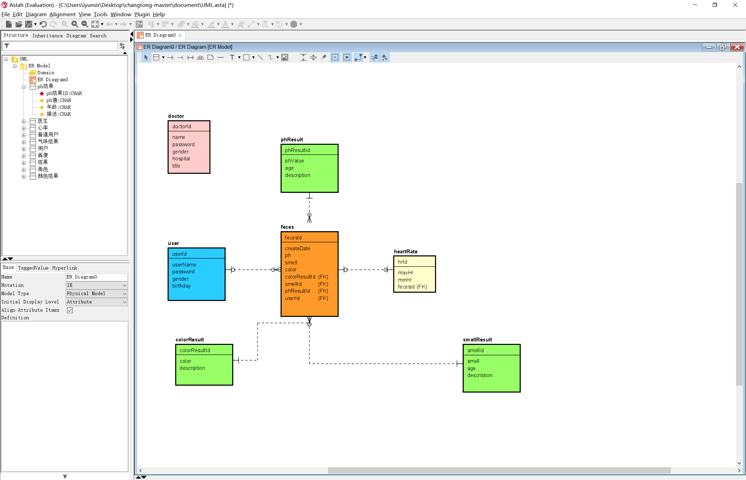Switch to the Inheritance tab

click(x=47, y=36)
